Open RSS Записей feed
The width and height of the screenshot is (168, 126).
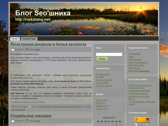(x=135, y=59)
